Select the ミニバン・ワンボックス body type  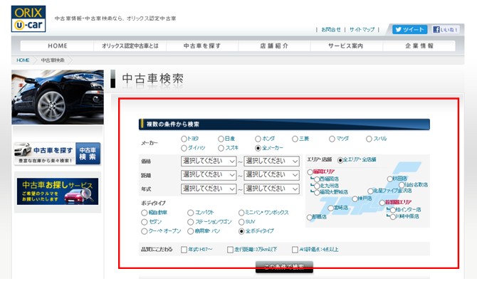pyautogui.click(x=241, y=213)
